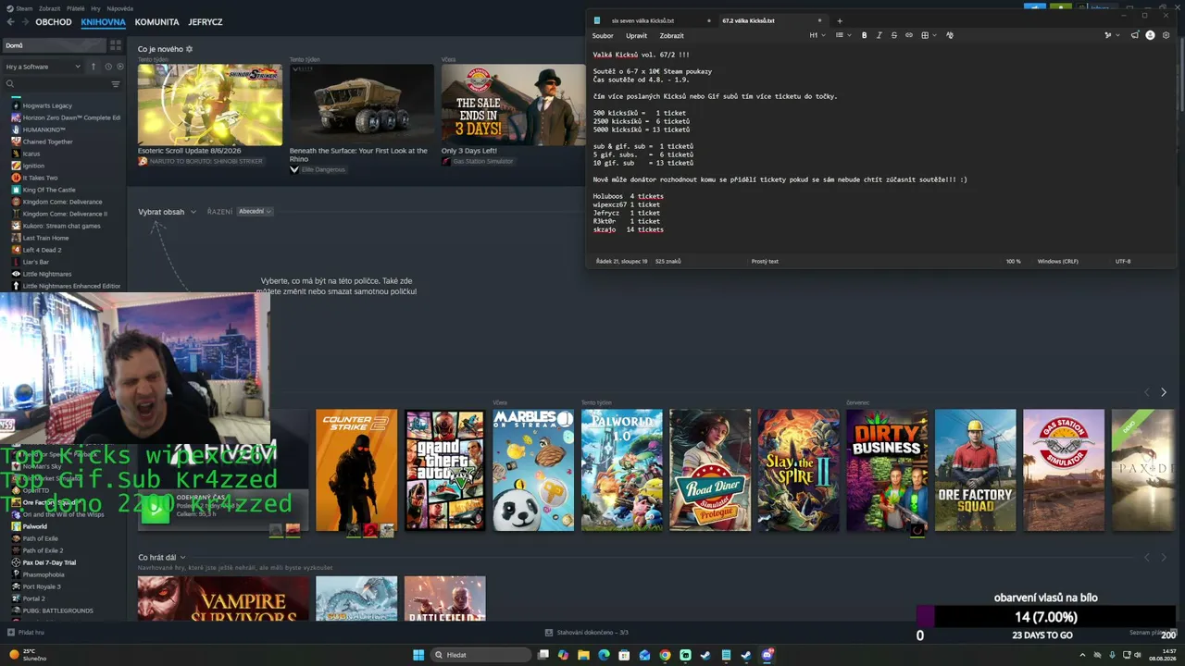This screenshot has height=666, width=1185.
Task: Launch Google Chrome from taskbar
Action: tap(665, 655)
